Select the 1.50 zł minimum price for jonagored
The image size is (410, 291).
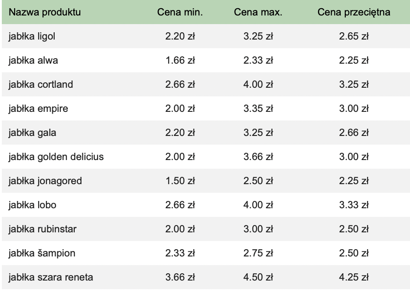pos(180,181)
